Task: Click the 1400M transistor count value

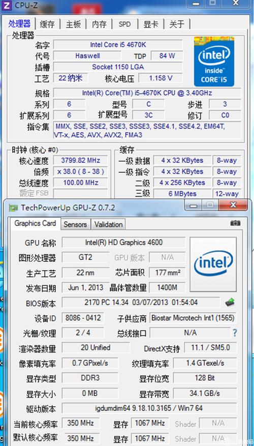Action: click(167, 287)
